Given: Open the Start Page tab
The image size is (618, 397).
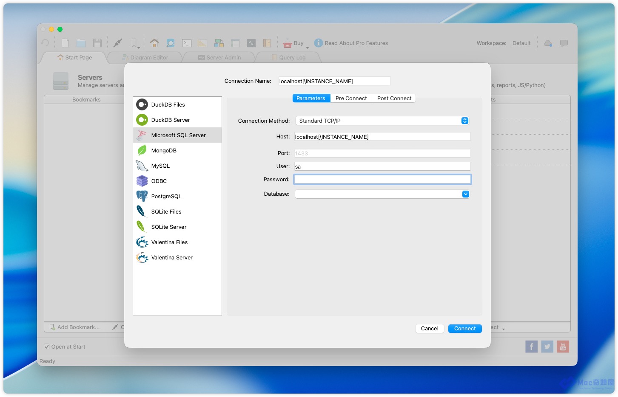Looking at the screenshot, I should click(x=74, y=57).
